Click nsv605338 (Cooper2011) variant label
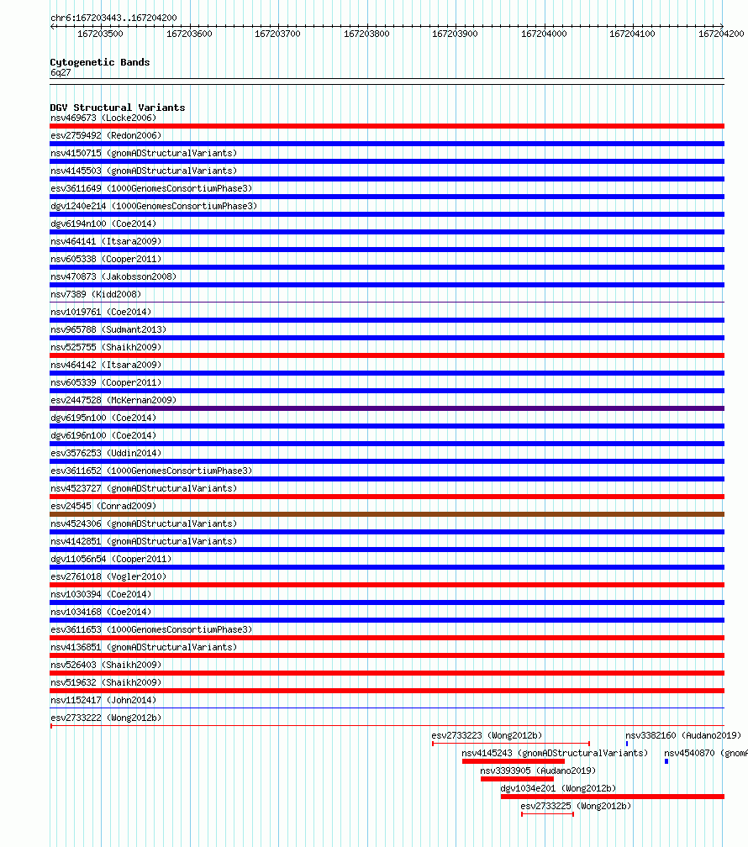Viewport: 748px width, 847px height. pyautogui.click(x=106, y=260)
